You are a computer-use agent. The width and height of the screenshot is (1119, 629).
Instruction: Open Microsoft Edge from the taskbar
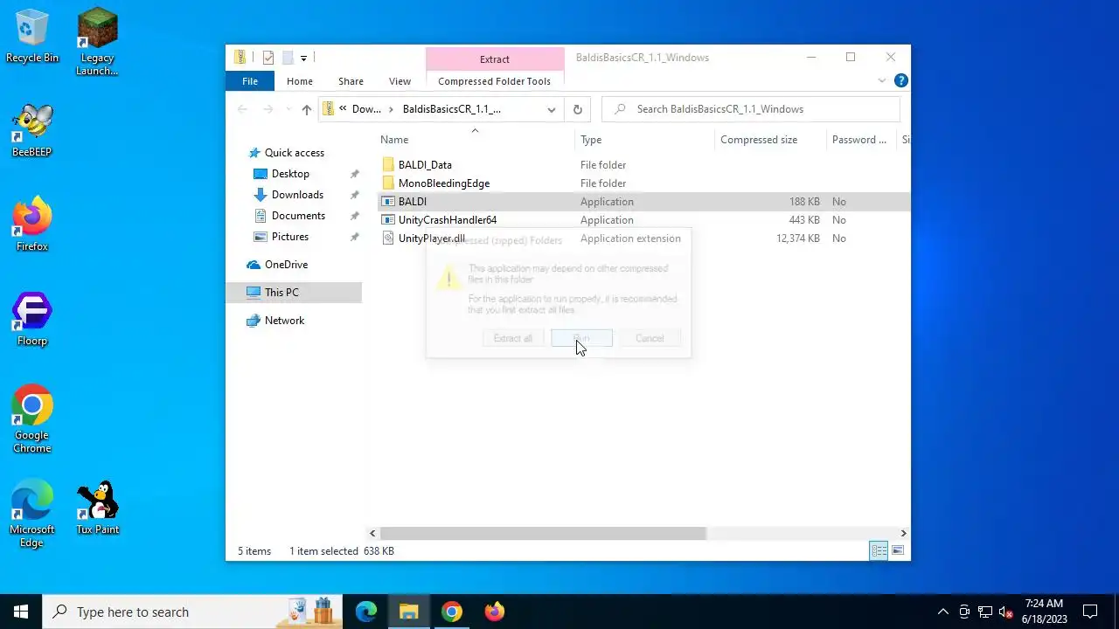pyautogui.click(x=365, y=612)
